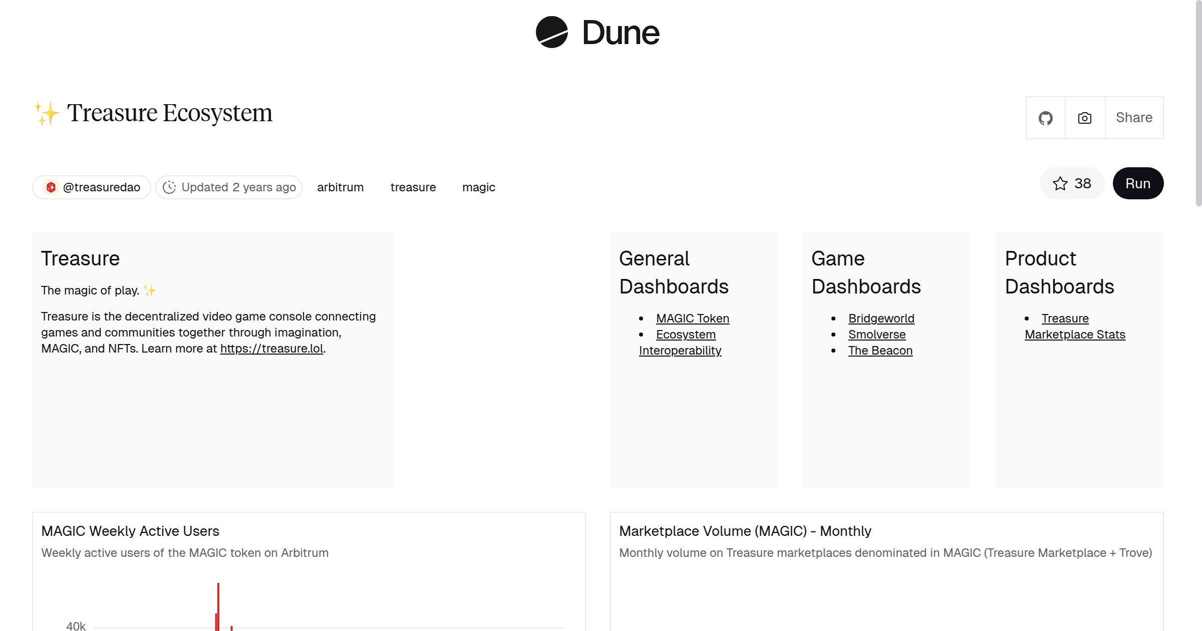
Task: Open Ecosystem Interoperability link
Action: click(x=685, y=335)
